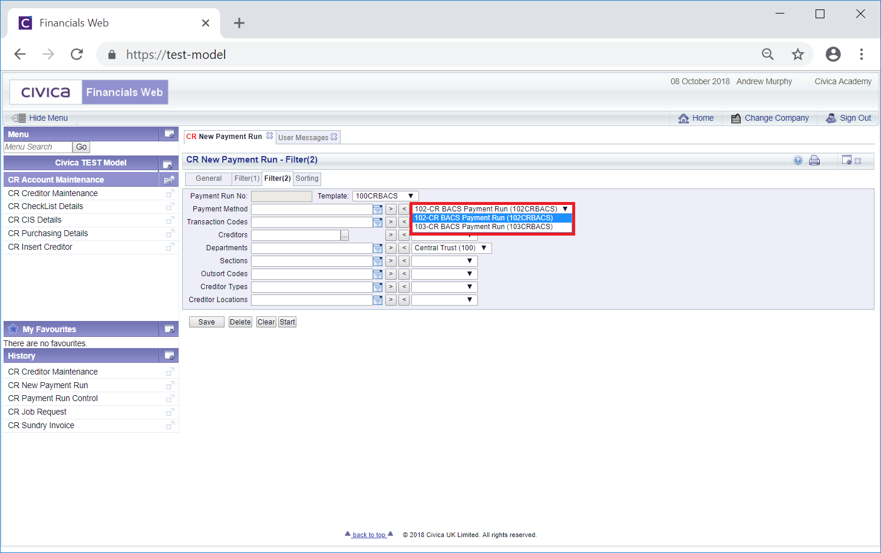This screenshot has width=881, height=553.
Task: Click Payment Method lookup icon
Action: (378, 209)
